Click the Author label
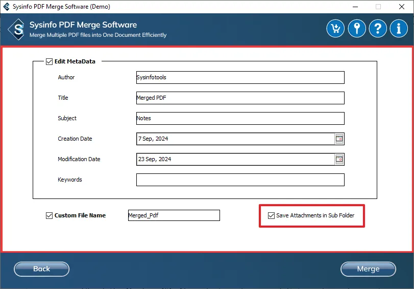 pyautogui.click(x=66, y=77)
